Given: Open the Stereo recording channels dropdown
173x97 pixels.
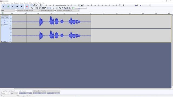Looking at the screenshot, I should [47, 11].
